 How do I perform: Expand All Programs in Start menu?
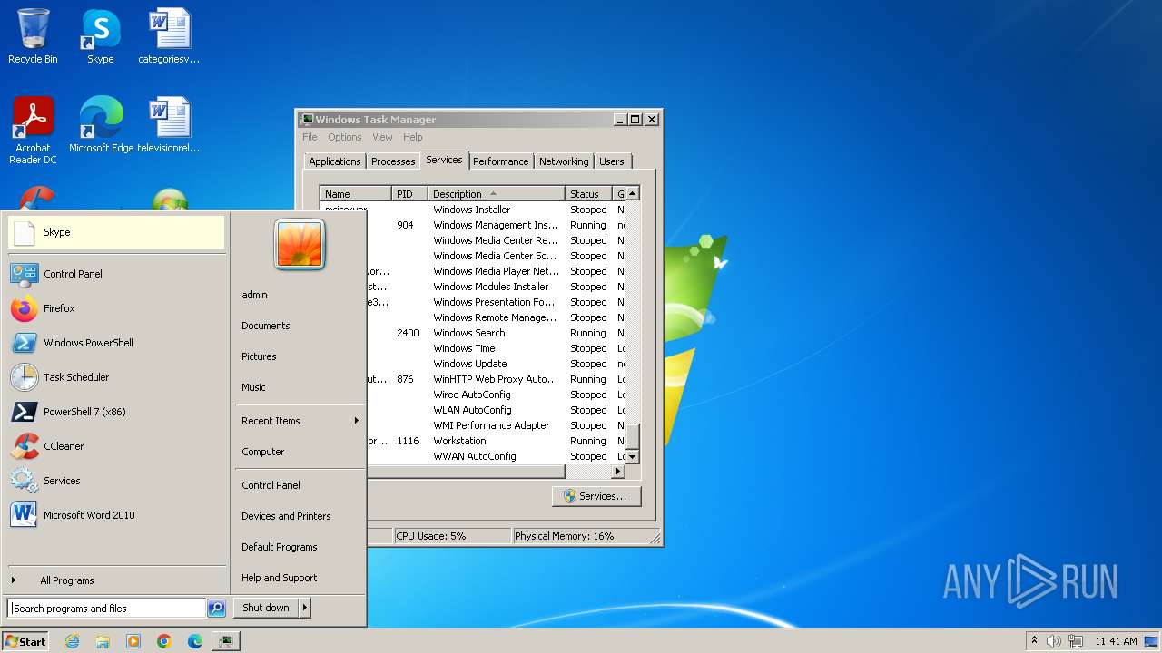(x=116, y=580)
